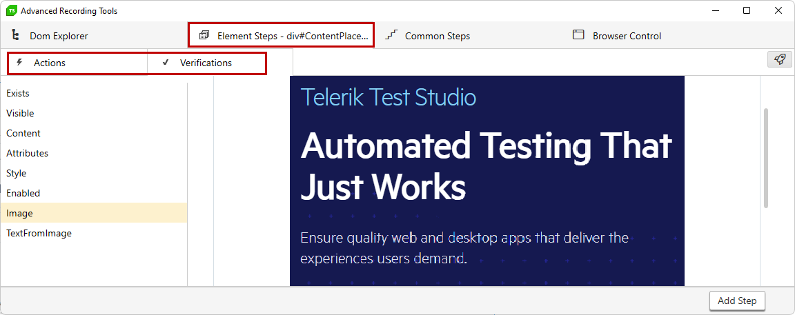Choose the Visible verification
Screen dimensions: 795x315
[x=94, y=113]
